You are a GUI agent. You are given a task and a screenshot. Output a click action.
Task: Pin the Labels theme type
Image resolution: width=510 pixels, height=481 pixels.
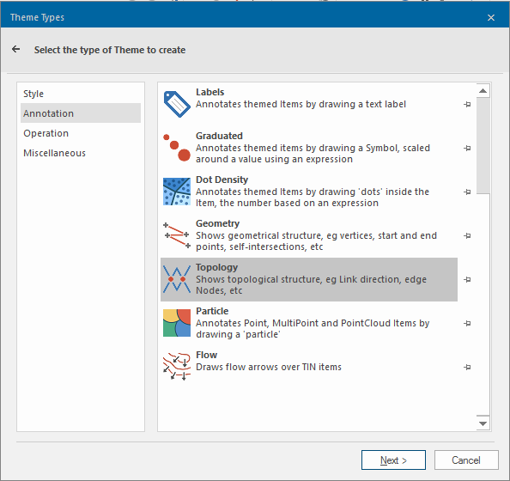467,105
